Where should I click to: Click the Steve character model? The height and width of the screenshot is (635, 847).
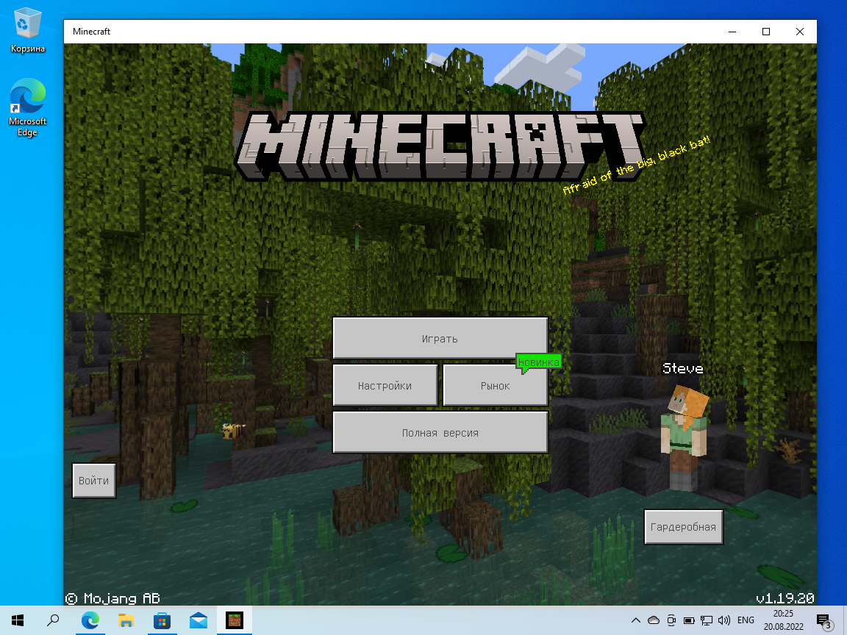click(685, 437)
